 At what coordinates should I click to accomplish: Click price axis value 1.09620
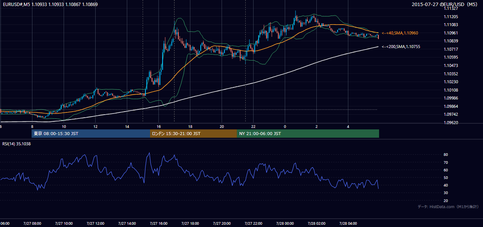pyautogui.click(x=451, y=123)
